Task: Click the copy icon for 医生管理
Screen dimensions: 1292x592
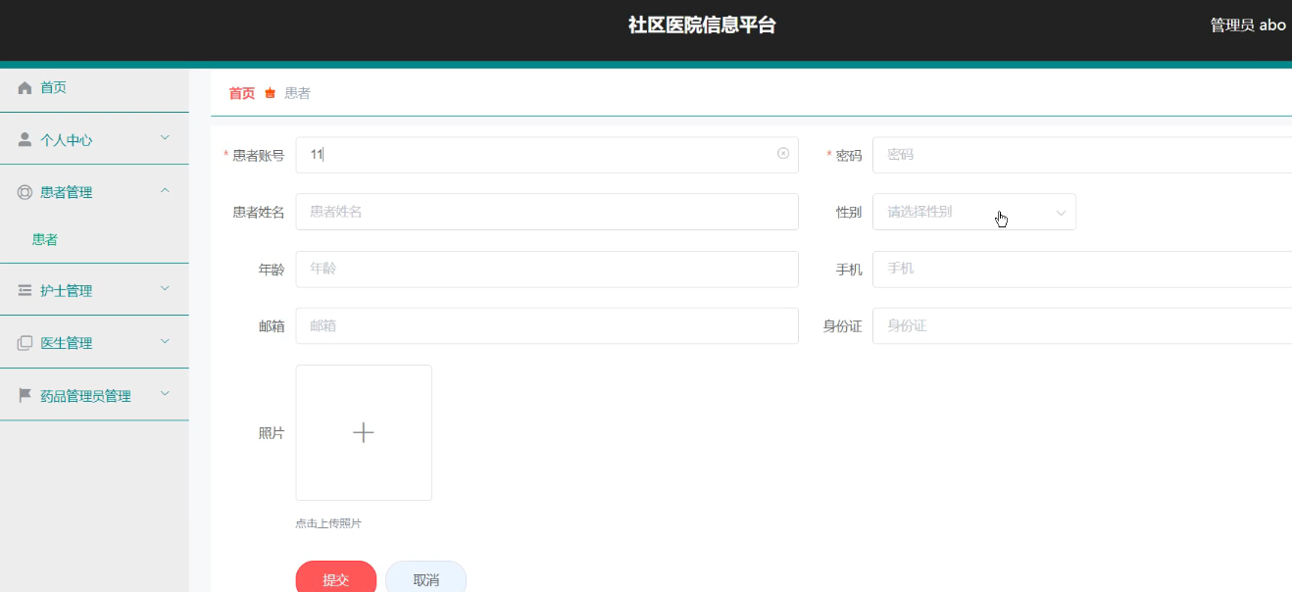Action: [25, 343]
